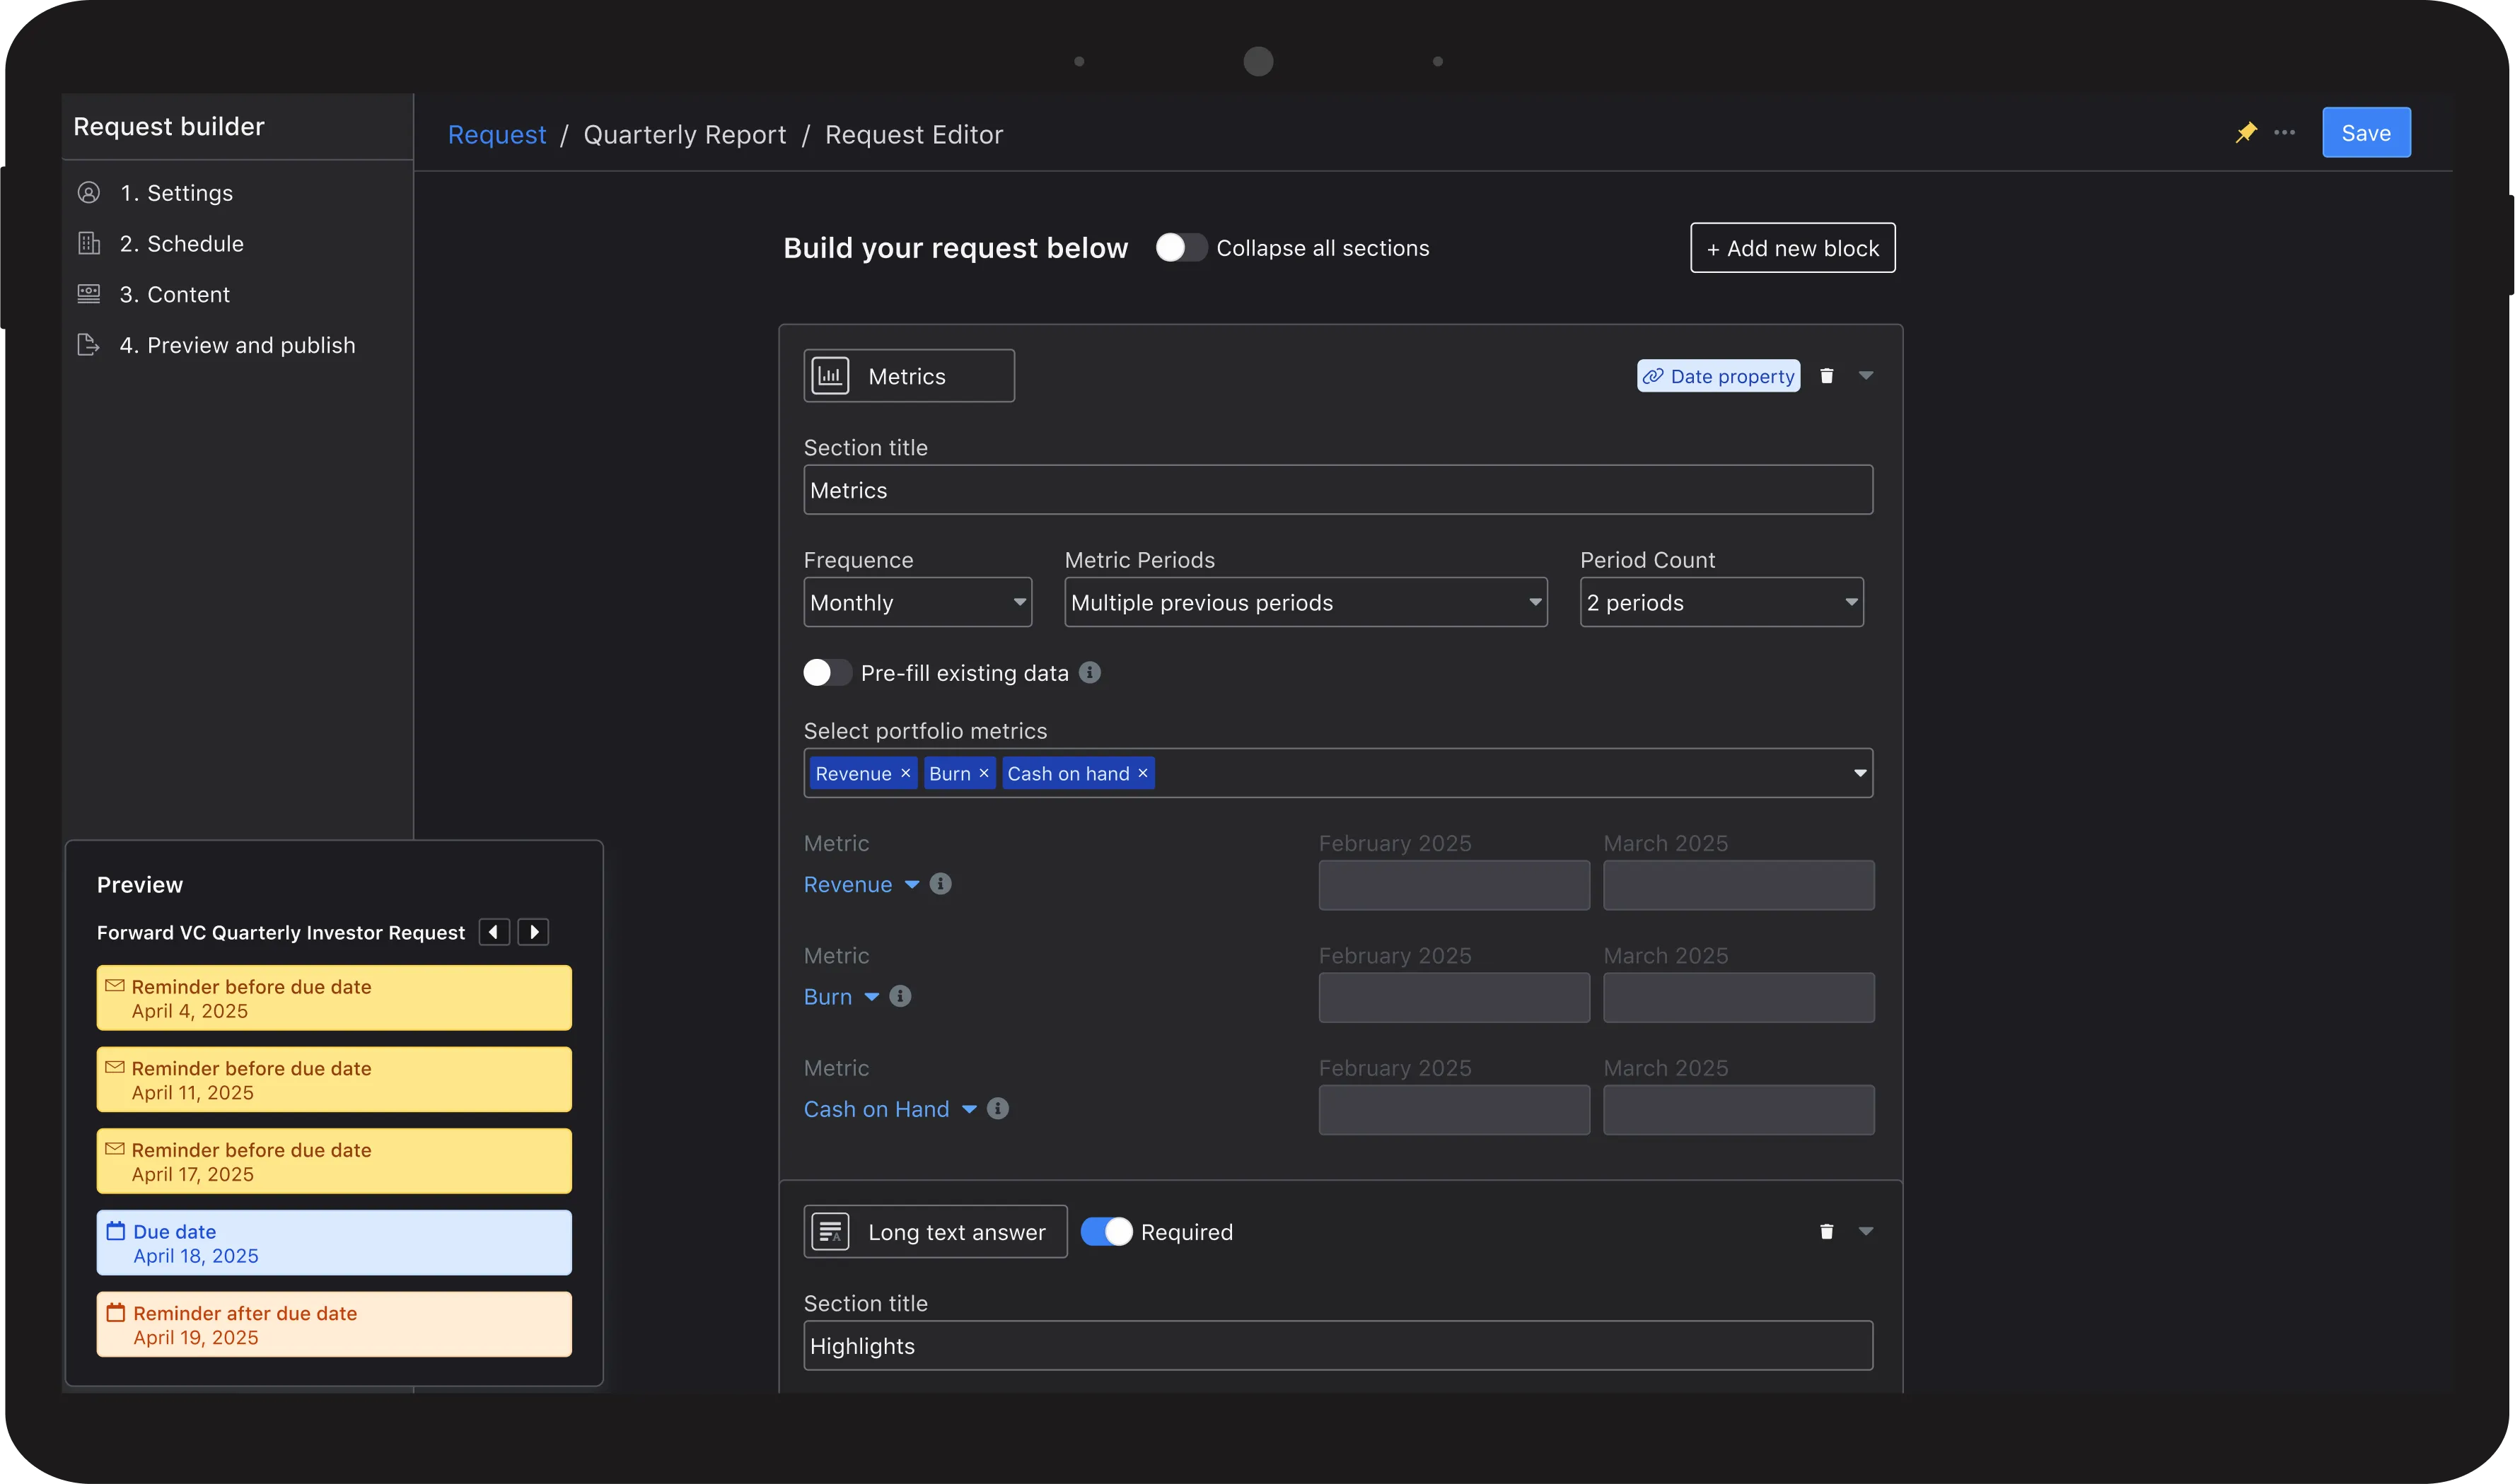This screenshot has height=1484, width=2515.
Task: Remove the Burn metric tag
Action: tap(983, 773)
